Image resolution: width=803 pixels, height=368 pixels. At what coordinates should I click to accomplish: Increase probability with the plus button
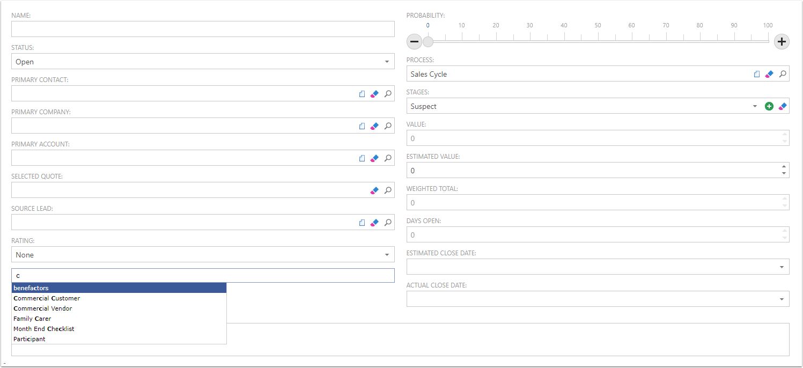tap(782, 42)
